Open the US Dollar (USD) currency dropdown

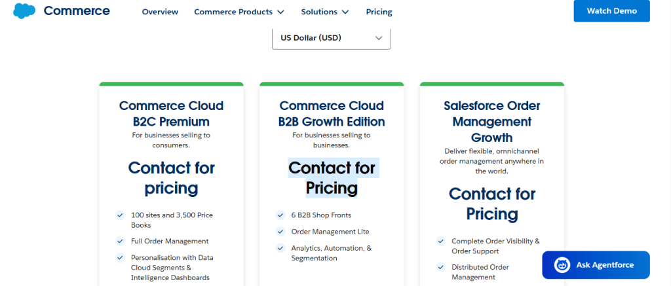click(x=331, y=38)
